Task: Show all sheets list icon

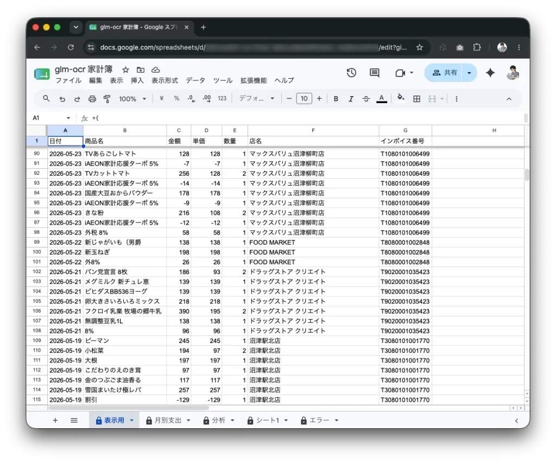Action: [74, 421]
